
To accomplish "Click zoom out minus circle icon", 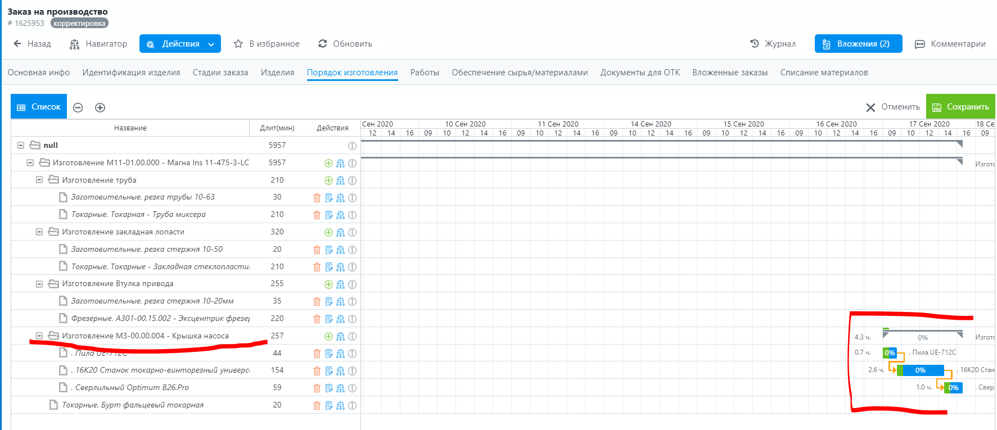I will click(x=78, y=107).
